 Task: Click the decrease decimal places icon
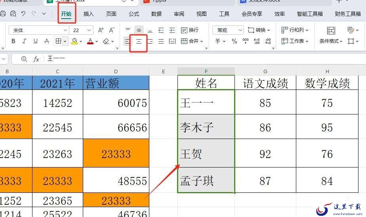(268, 41)
